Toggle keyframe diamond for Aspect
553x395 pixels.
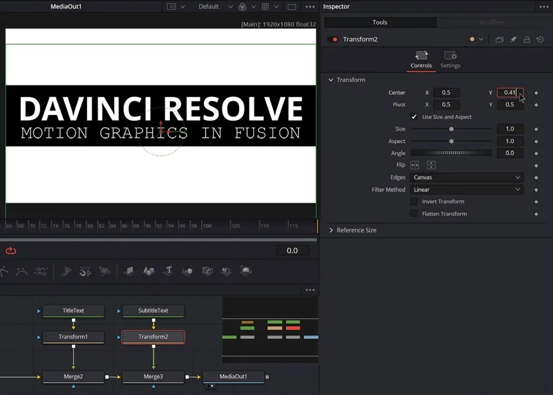(536, 141)
